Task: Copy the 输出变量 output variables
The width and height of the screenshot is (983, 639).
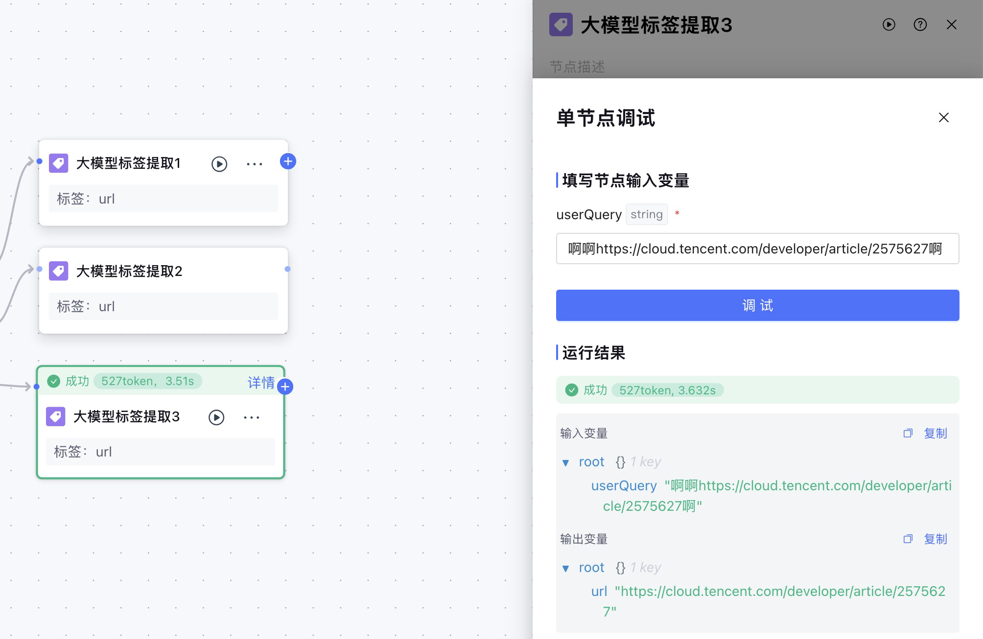Action: pos(935,539)
